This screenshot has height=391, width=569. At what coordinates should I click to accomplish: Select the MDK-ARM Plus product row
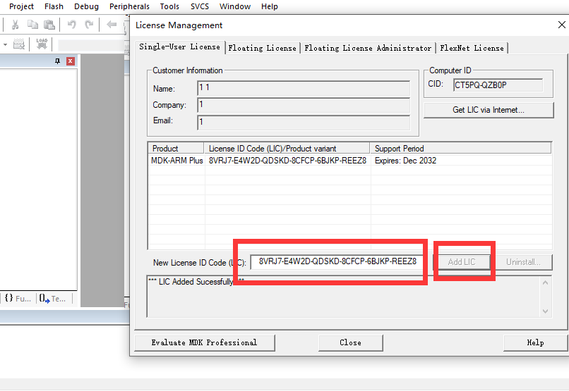point(177,161)
